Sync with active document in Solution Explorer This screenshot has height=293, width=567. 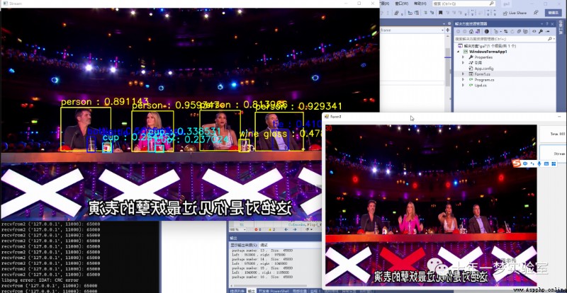(x=506, y=31)
